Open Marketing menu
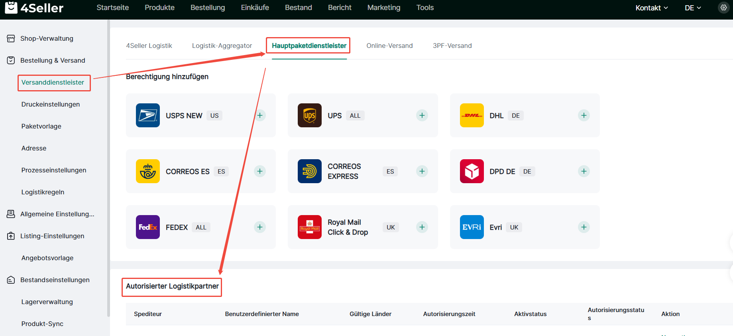This screenshot has height=336, width=733. tap(384, 8)
